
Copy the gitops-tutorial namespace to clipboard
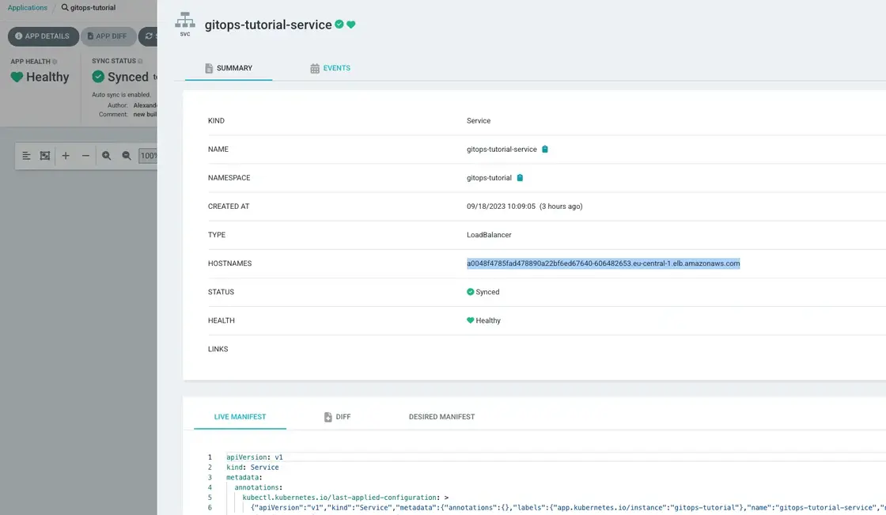520,178
